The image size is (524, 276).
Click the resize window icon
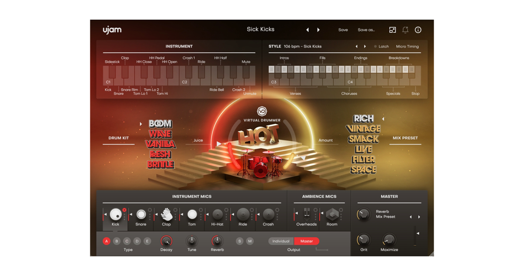pos(393,30)
